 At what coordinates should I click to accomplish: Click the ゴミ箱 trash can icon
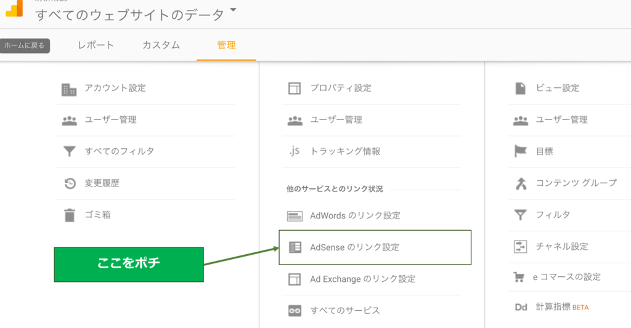69,215
